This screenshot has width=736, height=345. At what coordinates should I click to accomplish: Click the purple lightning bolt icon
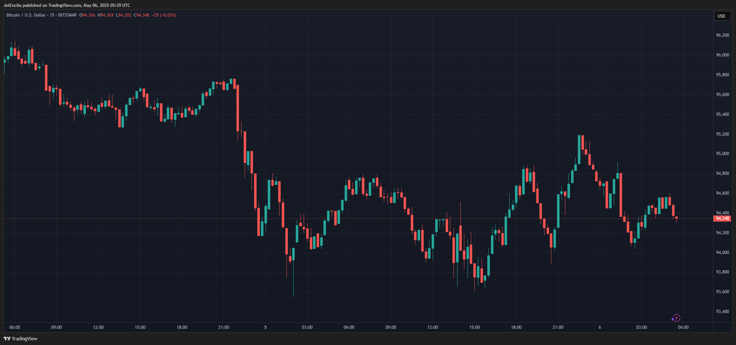pyautogui.click(x=676, y=318)
